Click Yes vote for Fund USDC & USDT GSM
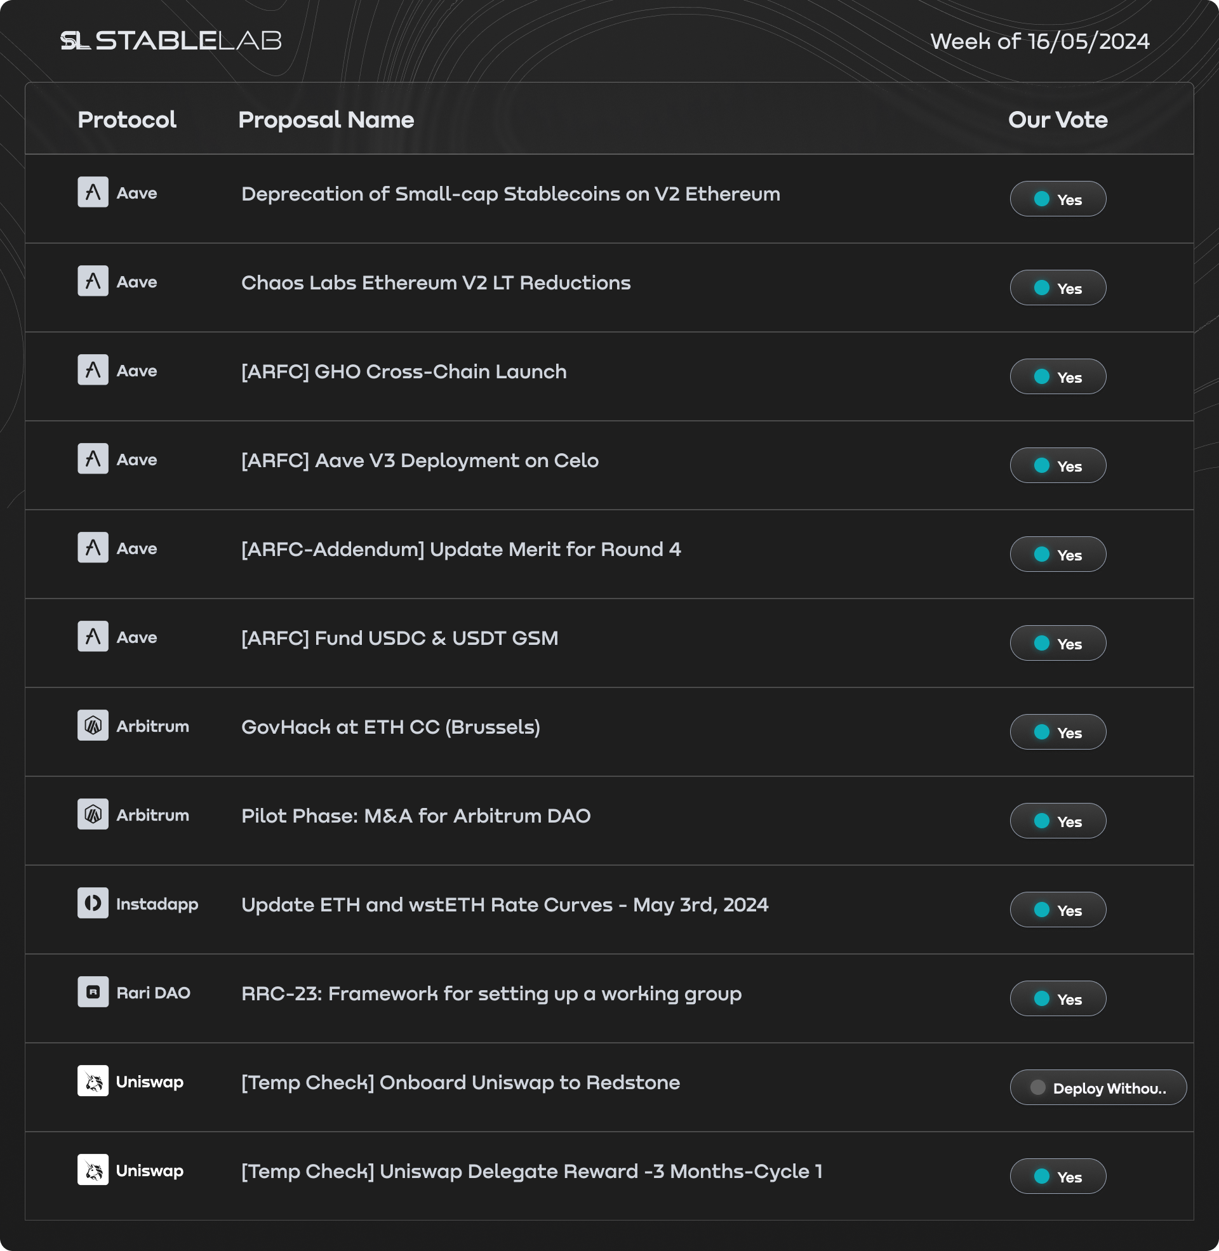The image size is (1219, 1251). coord(1058,643)
